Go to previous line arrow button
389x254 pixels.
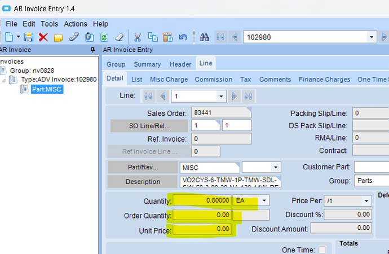(x=163, y=96)
